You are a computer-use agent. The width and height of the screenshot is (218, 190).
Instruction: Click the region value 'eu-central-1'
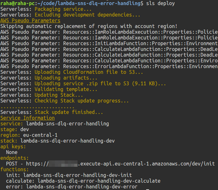40,135
